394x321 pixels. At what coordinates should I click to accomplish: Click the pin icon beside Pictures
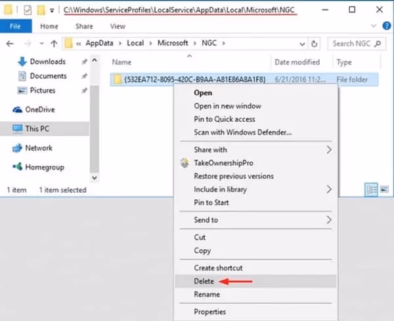coord(85,91)
